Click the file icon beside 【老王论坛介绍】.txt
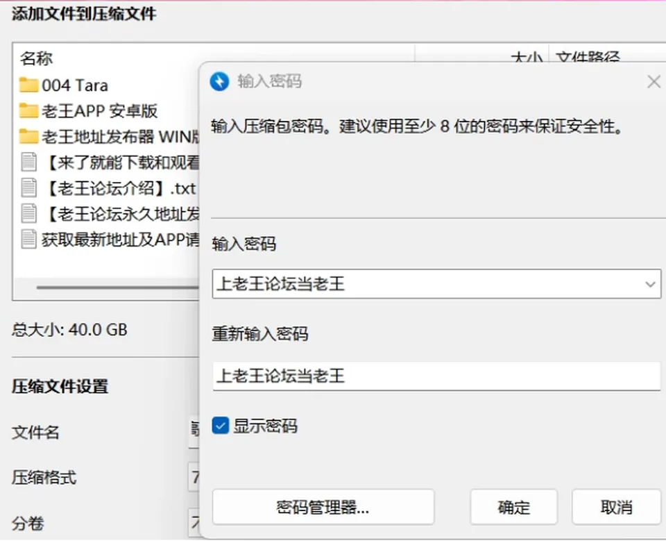 (x=29, y=188)
